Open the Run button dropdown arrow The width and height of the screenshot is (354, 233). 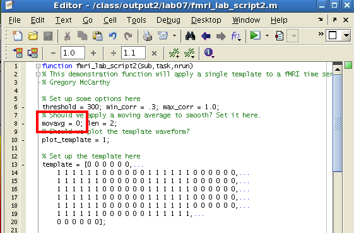pos(267,36)
